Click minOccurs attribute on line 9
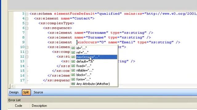 [x=87, y=42]
